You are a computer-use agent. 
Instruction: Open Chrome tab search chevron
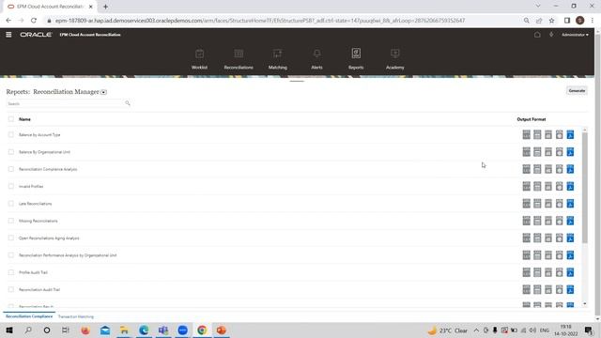[538, 7]
